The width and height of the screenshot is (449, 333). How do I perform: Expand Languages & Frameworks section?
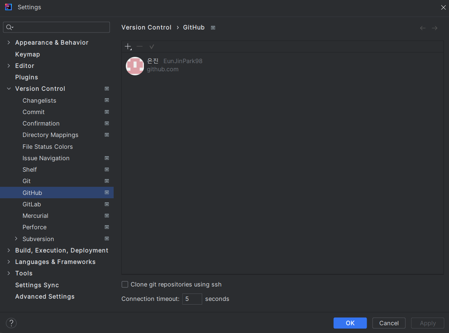pos(9,262)
